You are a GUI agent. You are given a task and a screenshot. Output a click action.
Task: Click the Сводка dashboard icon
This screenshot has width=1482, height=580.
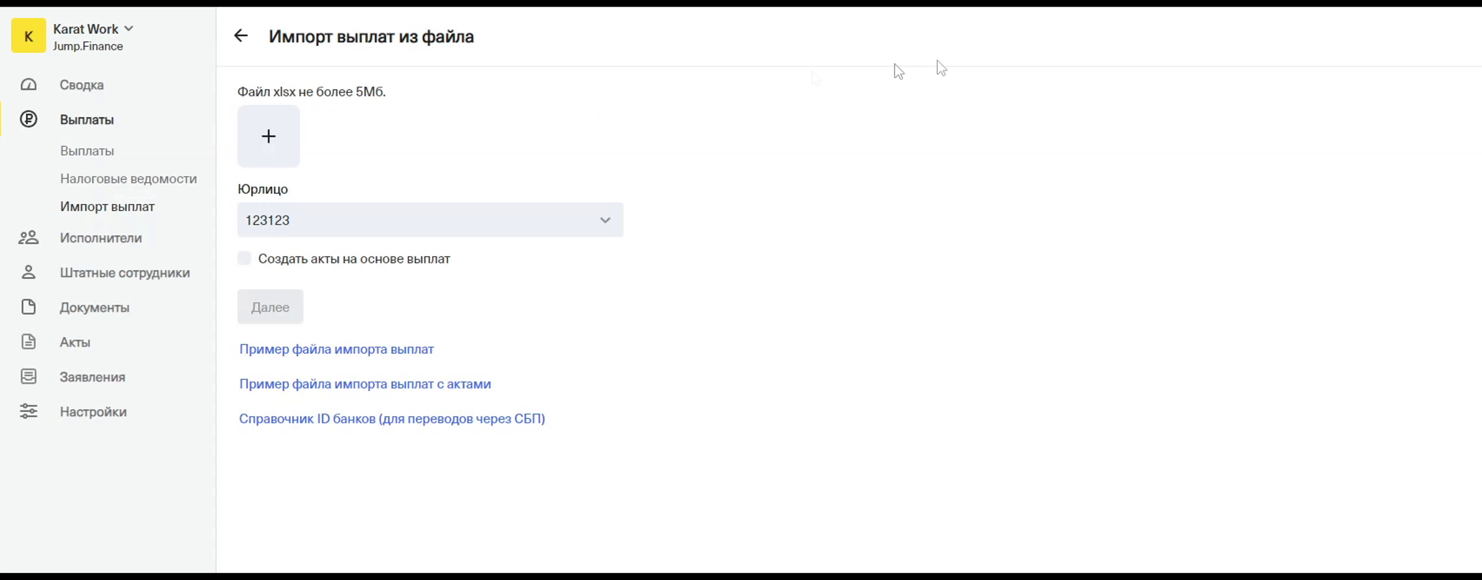click(x=28, y=85)
